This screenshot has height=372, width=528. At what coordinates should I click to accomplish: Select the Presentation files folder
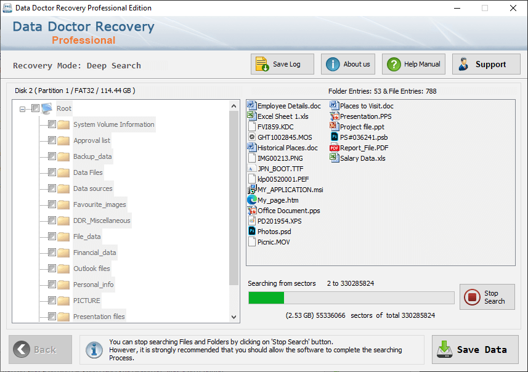tap(99, 317)
